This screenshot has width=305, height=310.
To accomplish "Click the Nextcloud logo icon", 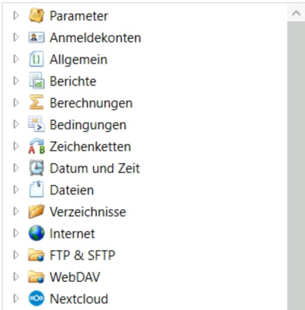I will [x=37, y=299].
